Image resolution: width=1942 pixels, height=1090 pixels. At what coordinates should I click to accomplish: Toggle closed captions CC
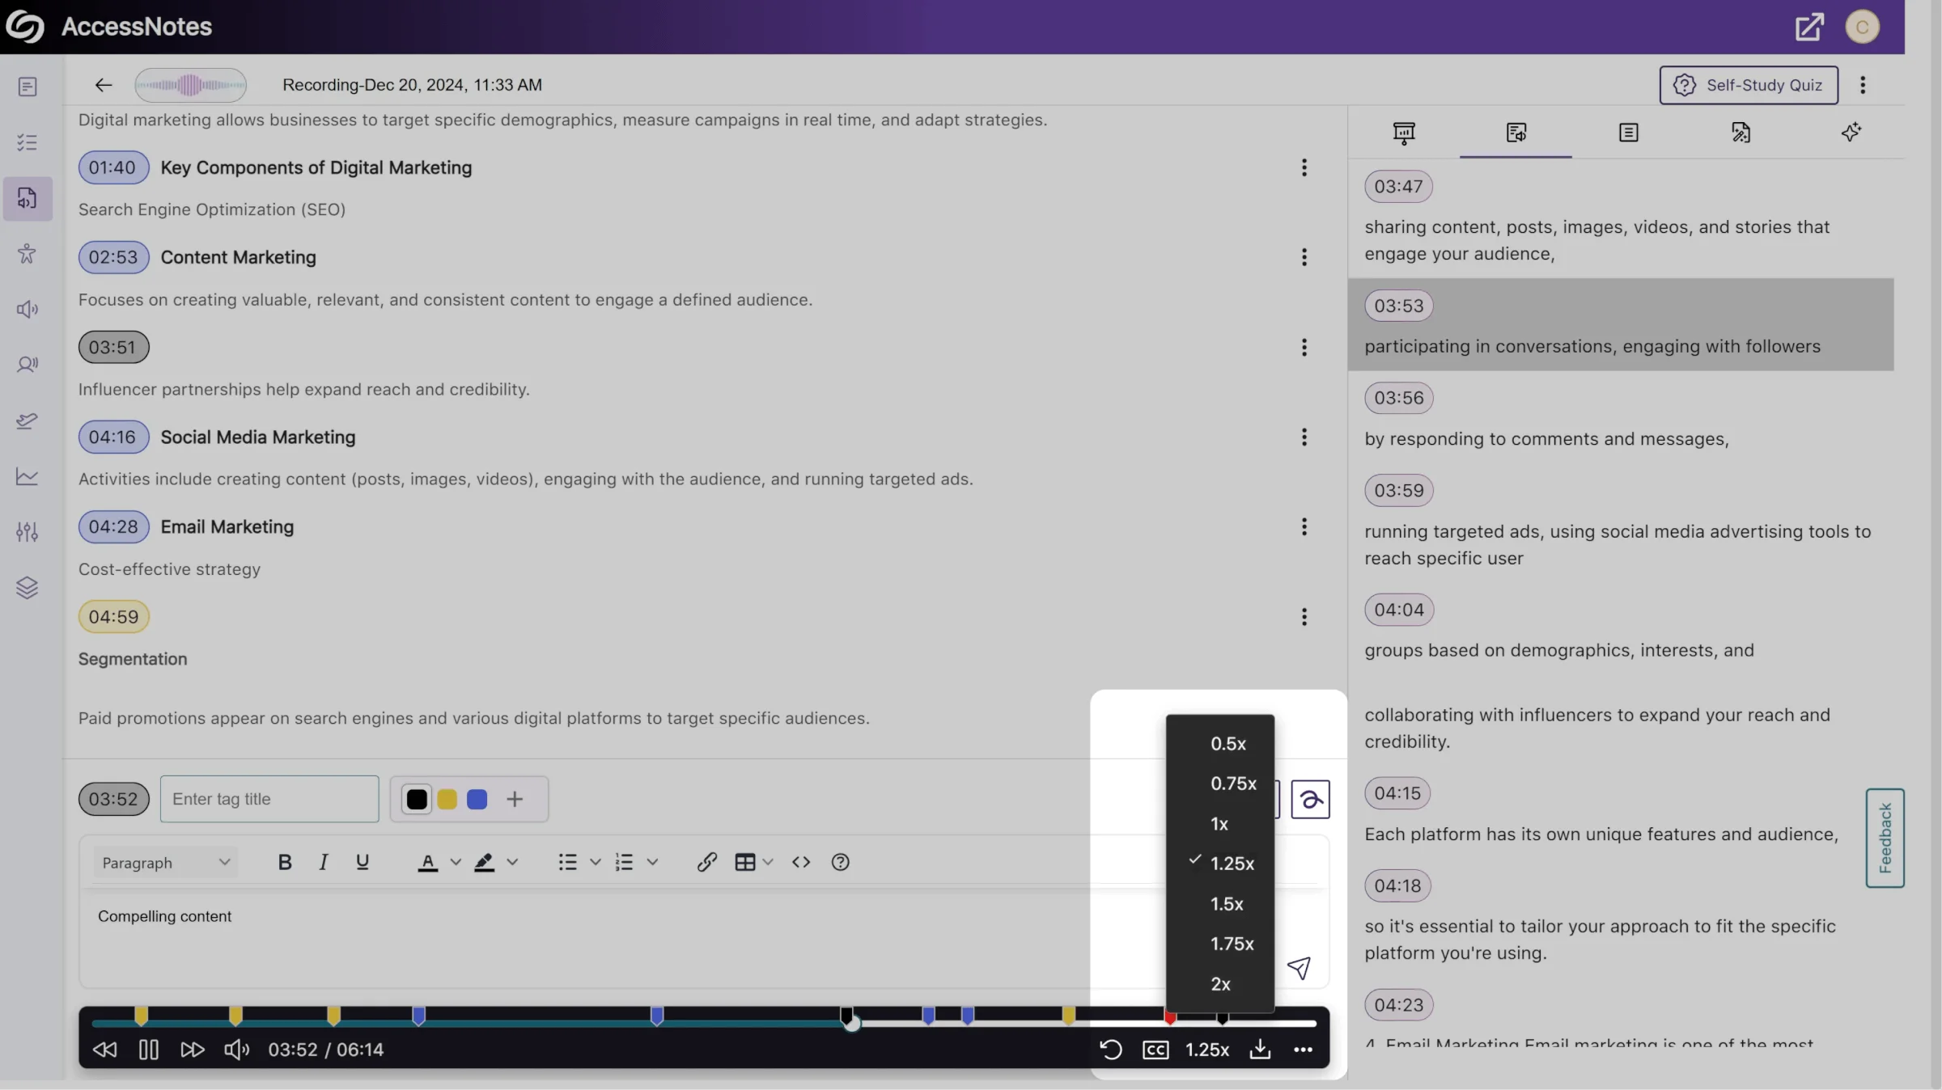[x=1155, y=1050]
